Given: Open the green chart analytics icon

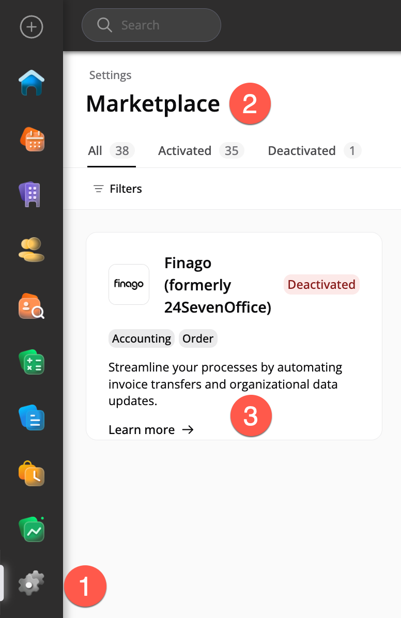Looking at the screenshot, I should [32, 529].
